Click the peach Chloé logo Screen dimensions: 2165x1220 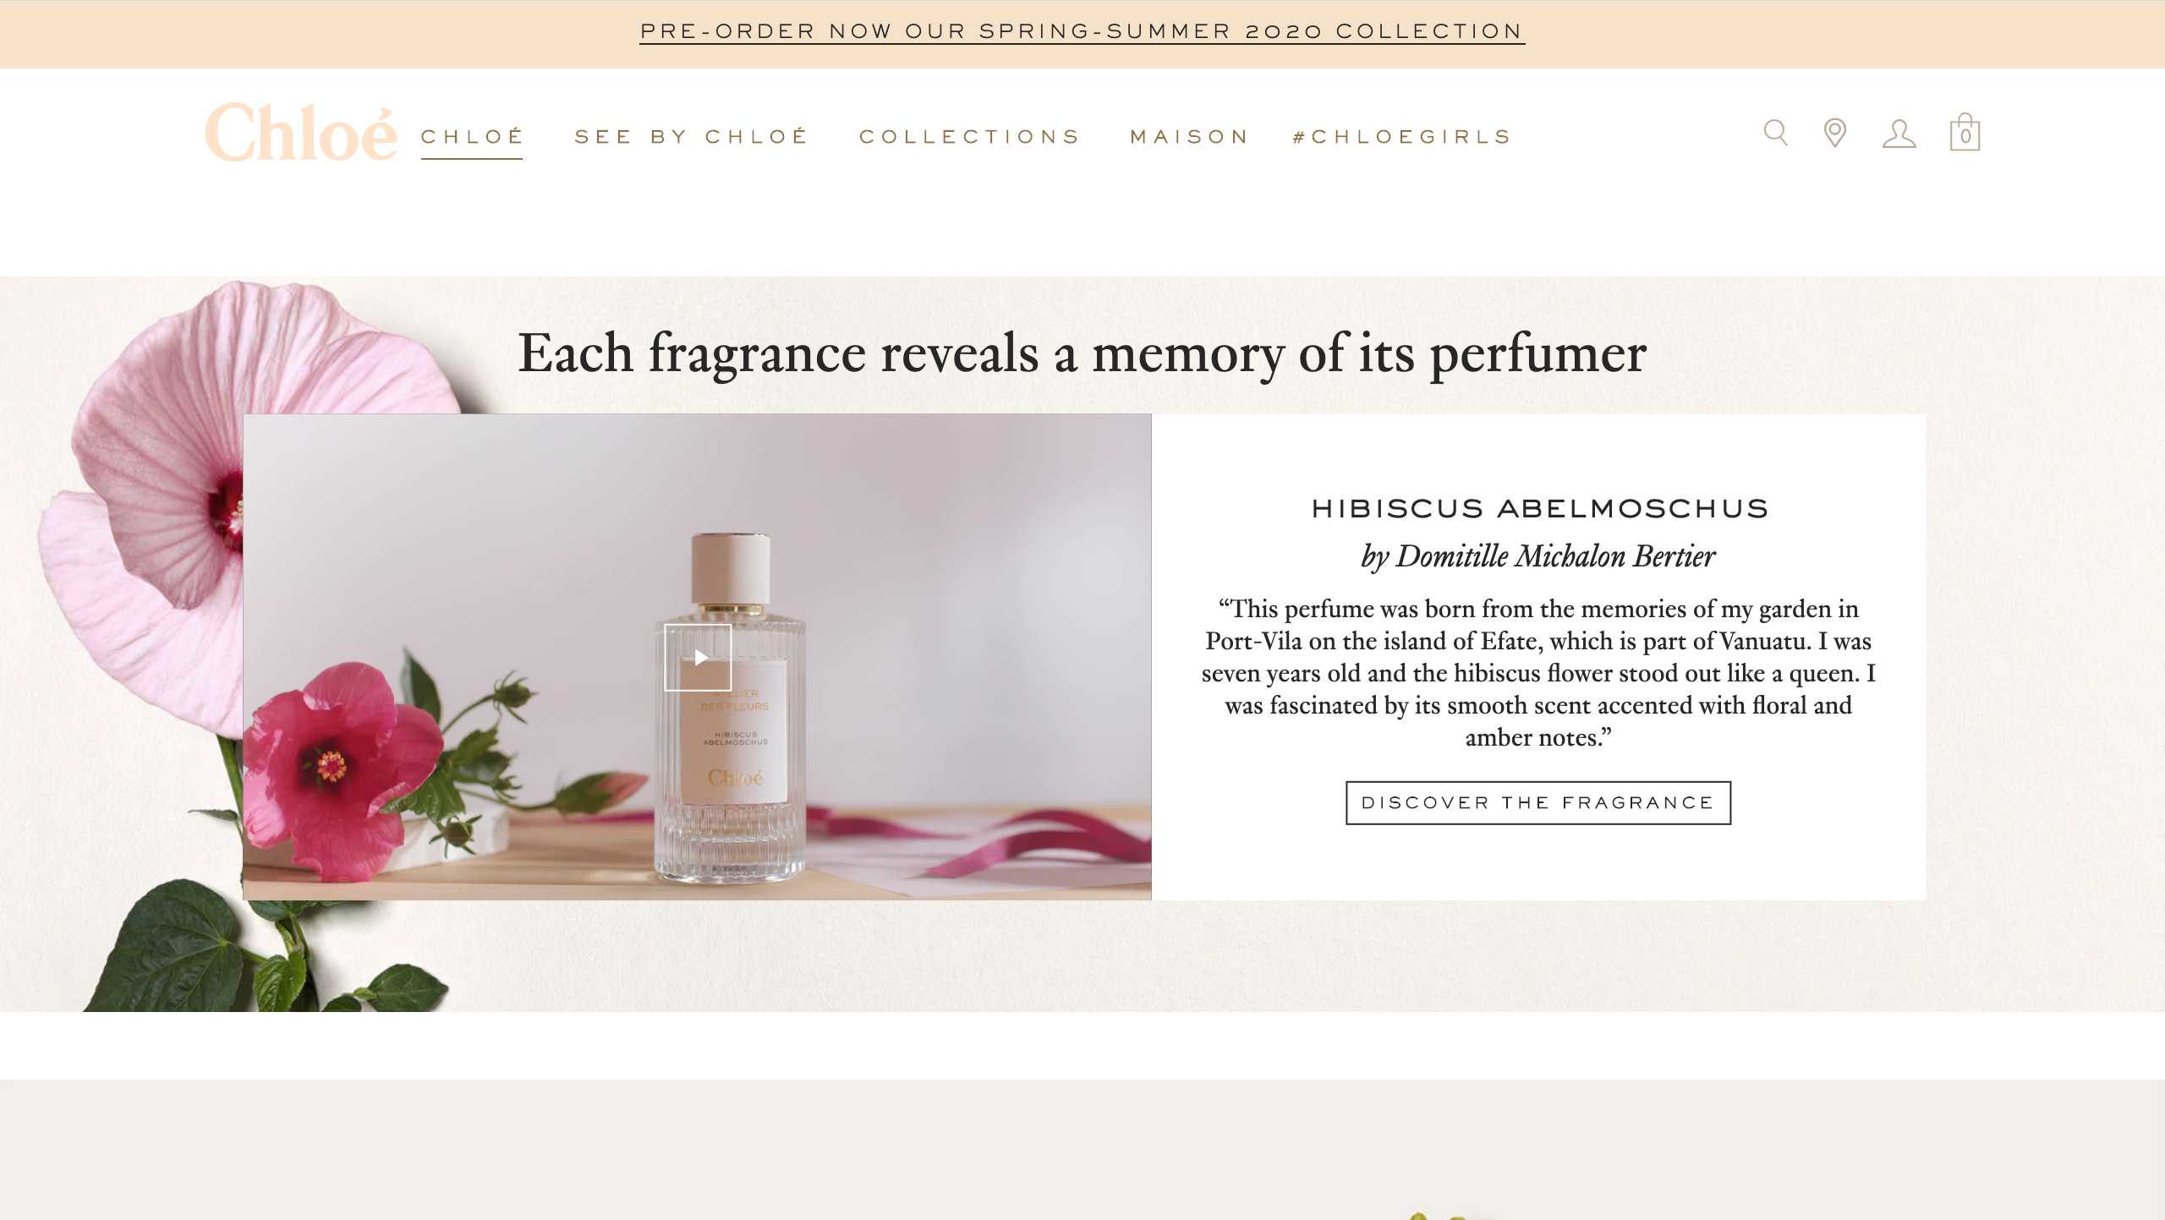click(x=301, y=133)
